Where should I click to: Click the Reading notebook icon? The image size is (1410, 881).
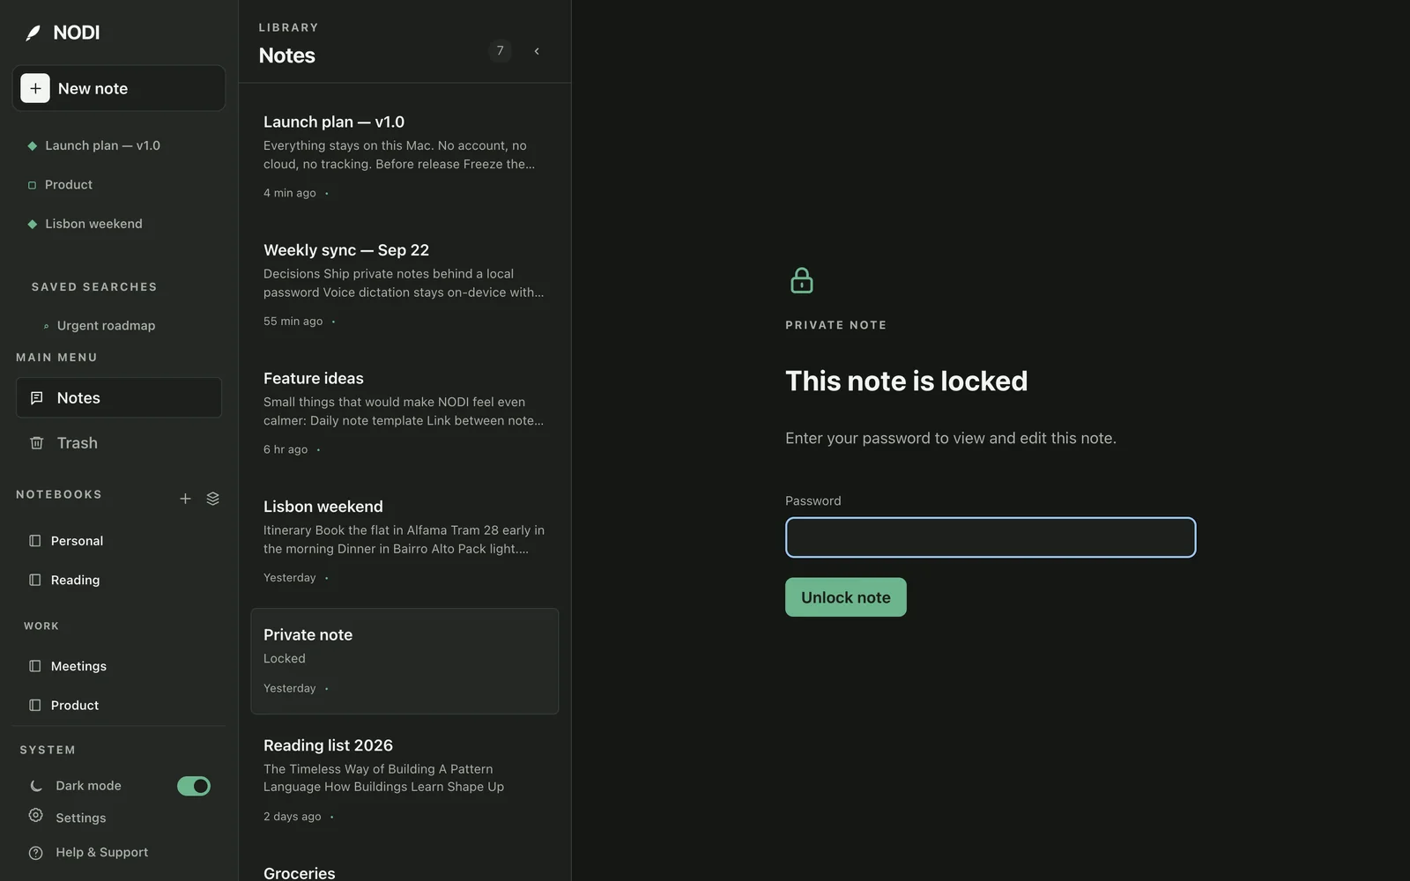(35, 580)
